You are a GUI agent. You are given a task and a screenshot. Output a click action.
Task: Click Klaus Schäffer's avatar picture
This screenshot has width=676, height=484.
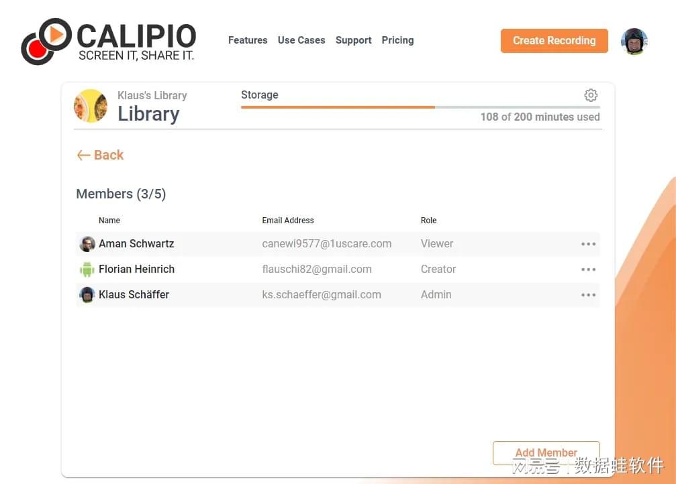(x=87, y=295)
